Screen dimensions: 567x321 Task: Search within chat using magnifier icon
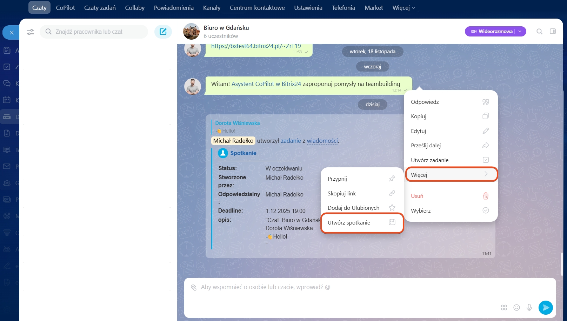click(x=540, y=32)
